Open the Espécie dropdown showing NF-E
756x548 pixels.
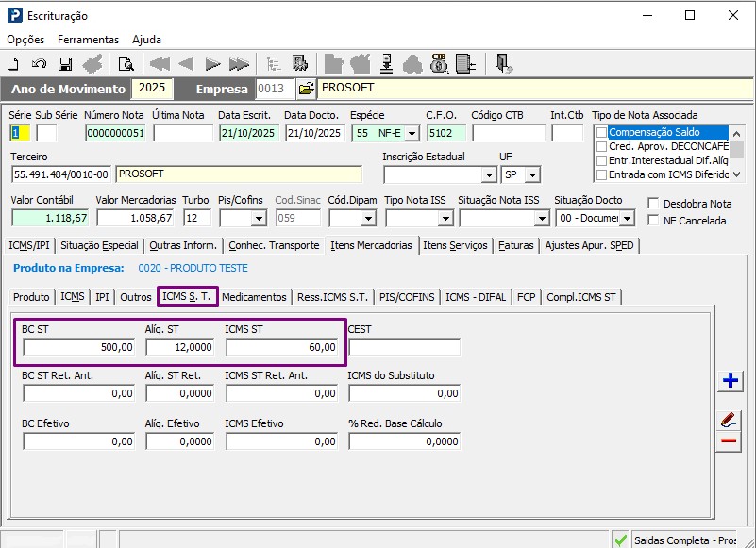411,134
